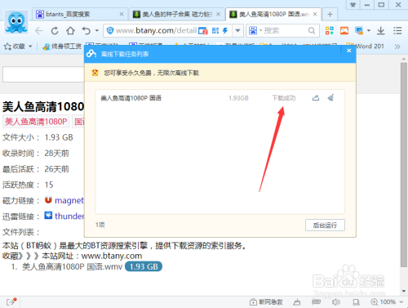Click the orange picture toolbar icon
The height and width of the screenshot is (308, 408).
pos(344,30)
